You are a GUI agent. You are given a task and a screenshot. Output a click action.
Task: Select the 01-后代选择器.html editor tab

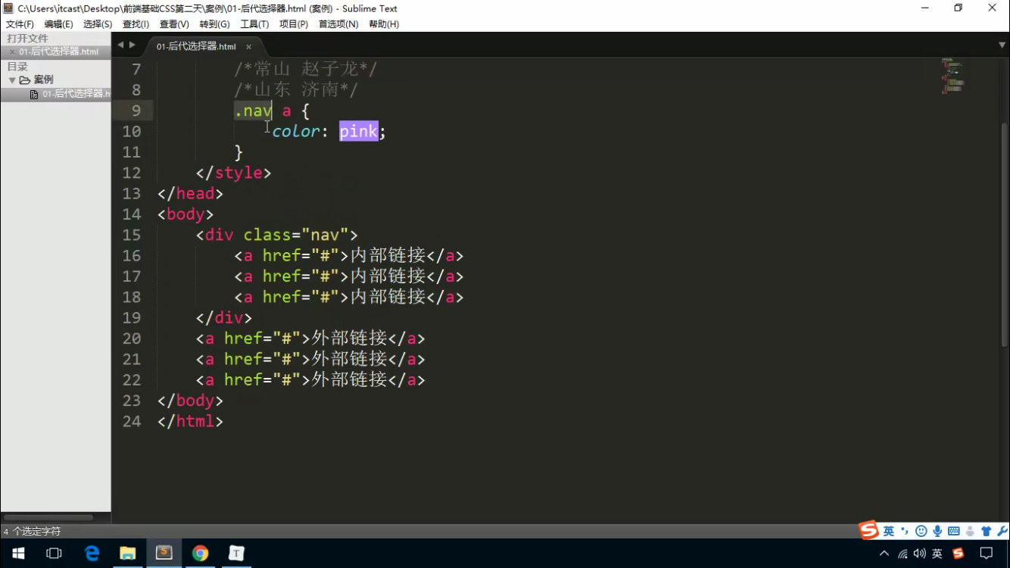point(196,46)
